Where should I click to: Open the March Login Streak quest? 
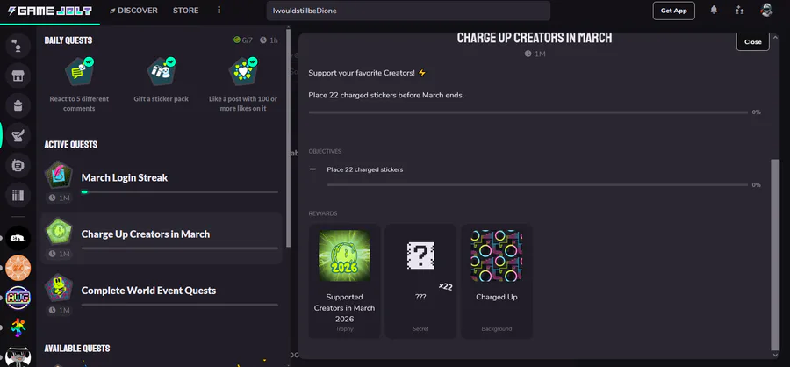[x=162, y=182]
